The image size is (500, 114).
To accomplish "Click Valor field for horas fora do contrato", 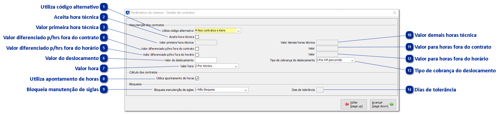I will [x=327, y=48].
